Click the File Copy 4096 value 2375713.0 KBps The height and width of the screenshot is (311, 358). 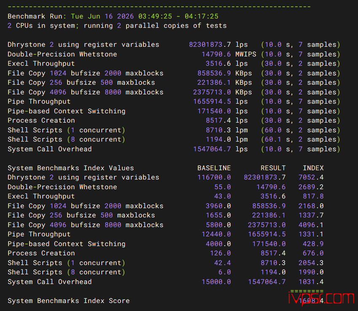pyautogui.click(x=222, y=92)
